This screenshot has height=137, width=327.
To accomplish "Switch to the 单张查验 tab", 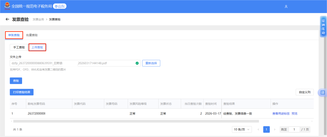I will pyautogui.click(x=14, y=35).
